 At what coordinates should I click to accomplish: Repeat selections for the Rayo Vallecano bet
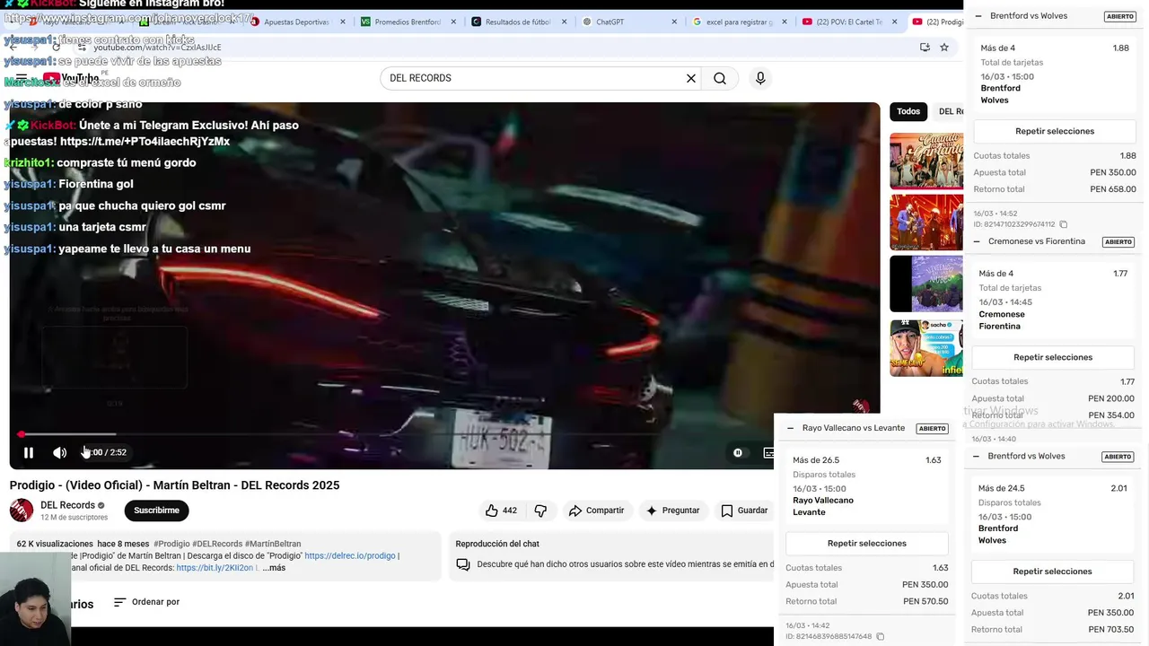pyautogui.click(x=867, y=543)
